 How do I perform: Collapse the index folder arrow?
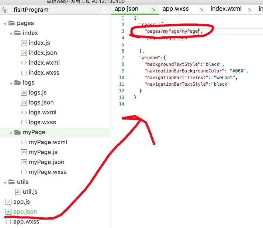pos(11,33)
